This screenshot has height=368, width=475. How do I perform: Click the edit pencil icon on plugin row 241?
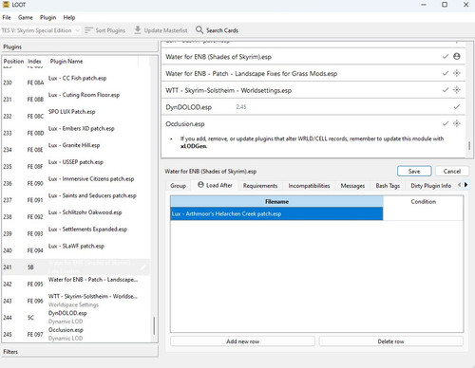pyautogui.click(x=143, y=267)
